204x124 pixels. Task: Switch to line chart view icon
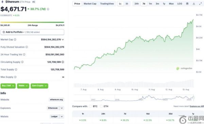tap(120, 4)
